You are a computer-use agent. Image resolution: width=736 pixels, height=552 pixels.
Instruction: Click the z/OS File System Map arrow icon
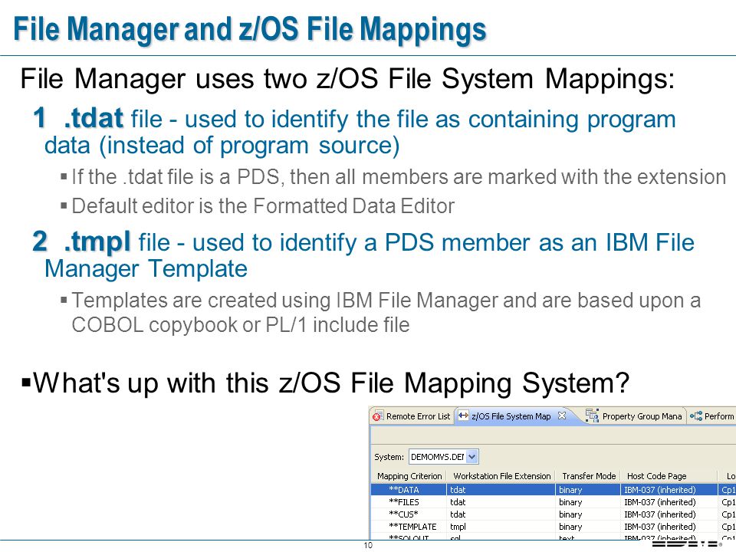(x=463, y=416)
